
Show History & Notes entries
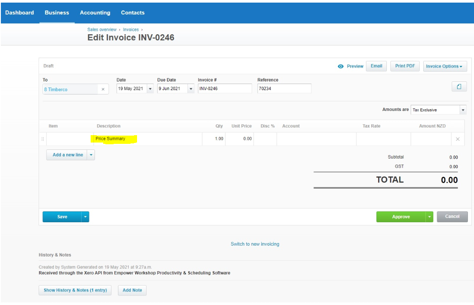click(75, 290)
